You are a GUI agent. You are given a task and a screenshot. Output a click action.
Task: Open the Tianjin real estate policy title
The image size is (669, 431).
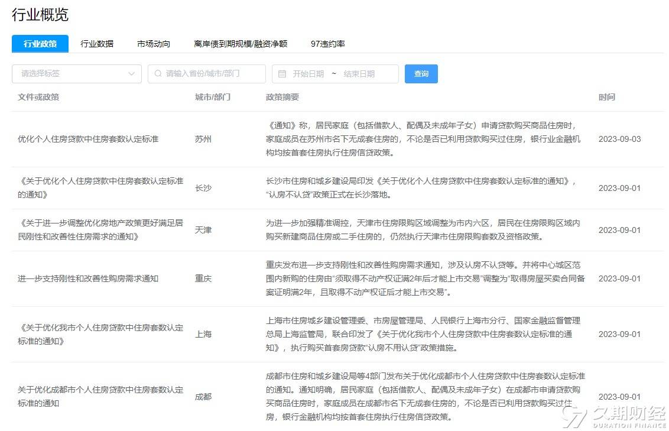(x=100, y=230)
